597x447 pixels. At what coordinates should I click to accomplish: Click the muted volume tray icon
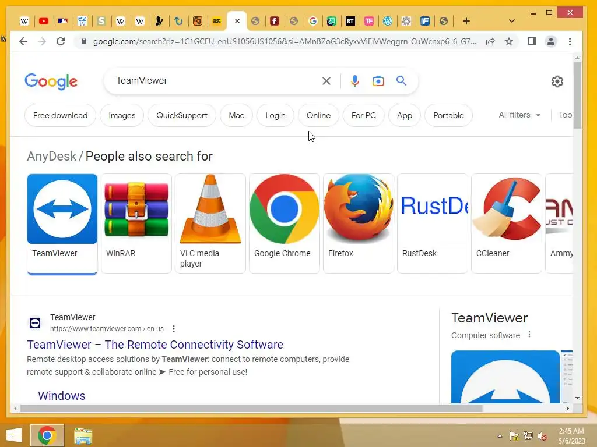542,436
